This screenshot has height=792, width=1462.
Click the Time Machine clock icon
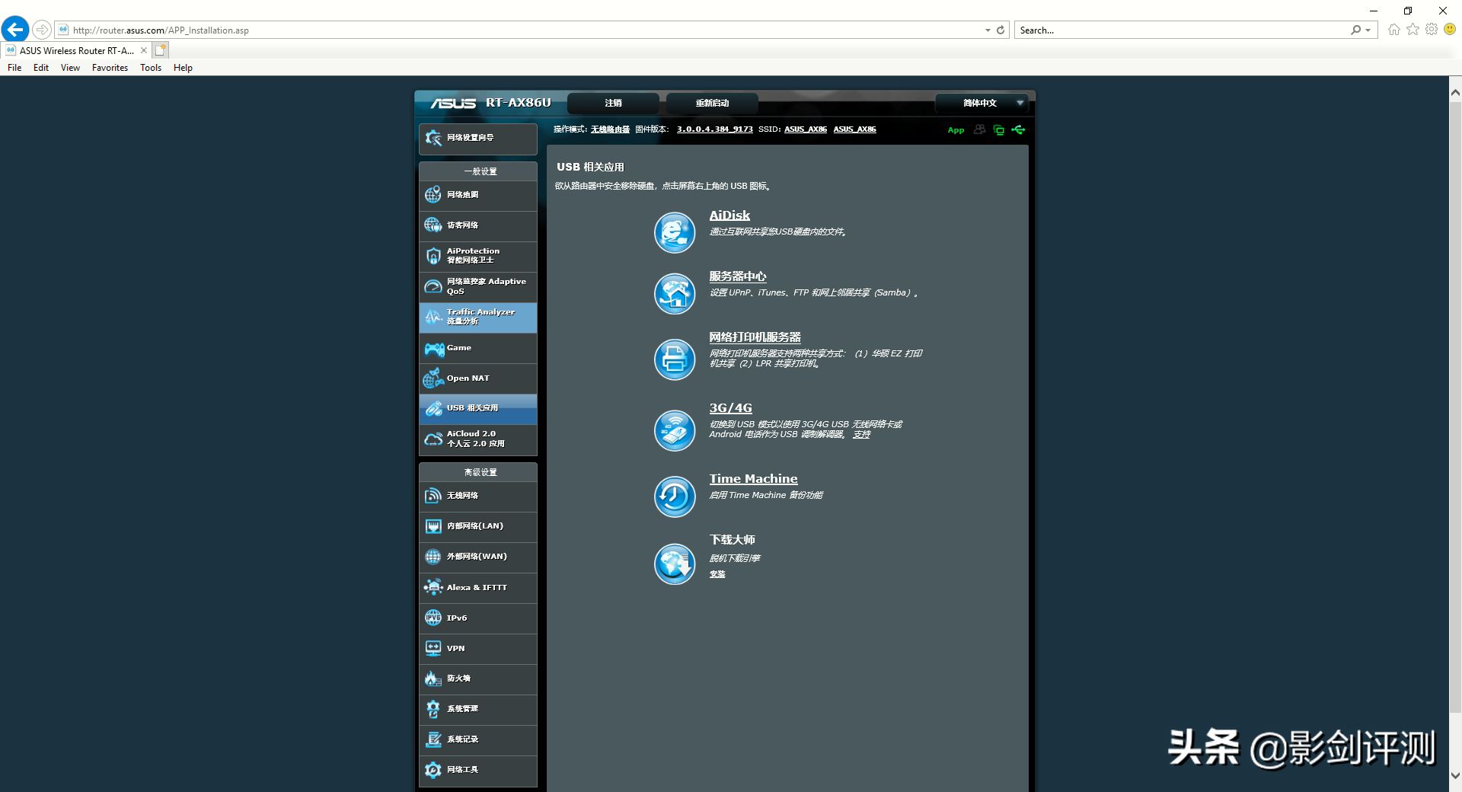[x=675, y=497]
